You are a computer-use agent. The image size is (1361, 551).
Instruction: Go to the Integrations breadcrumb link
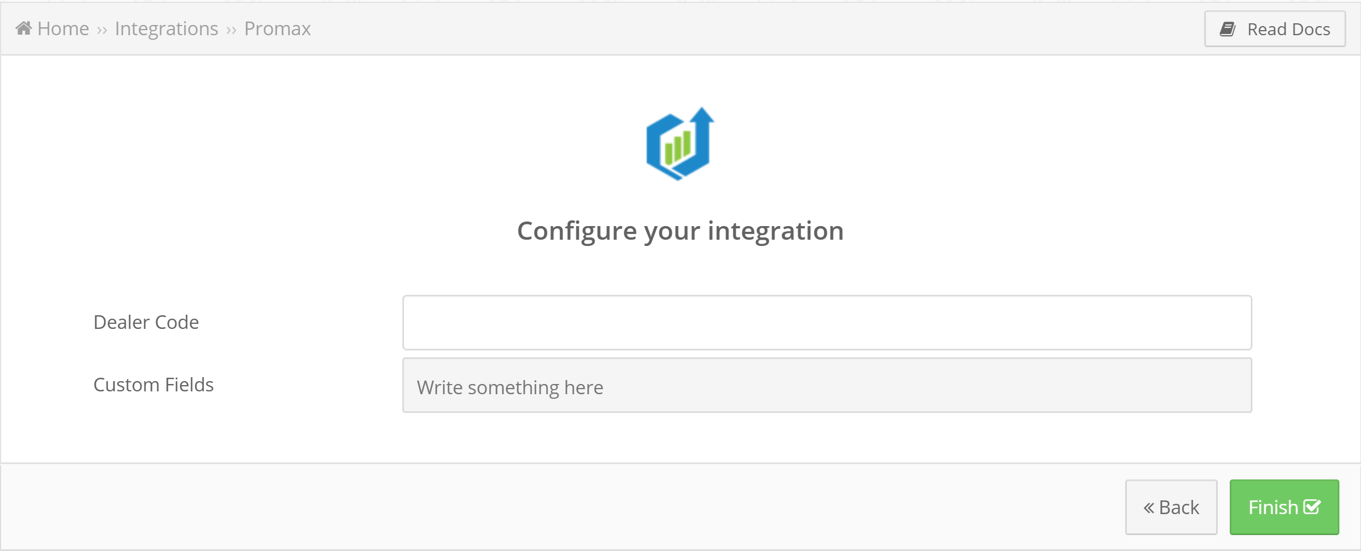pyautogui.click(x=167, y=28)
